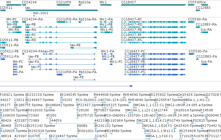This screenshot has height=140, width=221.
Task: Select the long CG18437 gene bar
Action: pos(154,5)
